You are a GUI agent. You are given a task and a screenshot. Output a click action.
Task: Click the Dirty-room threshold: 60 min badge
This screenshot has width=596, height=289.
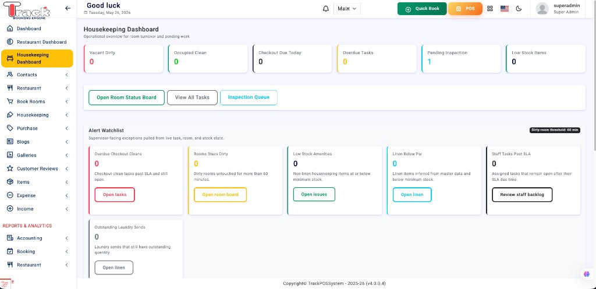[x=555, y=130]
